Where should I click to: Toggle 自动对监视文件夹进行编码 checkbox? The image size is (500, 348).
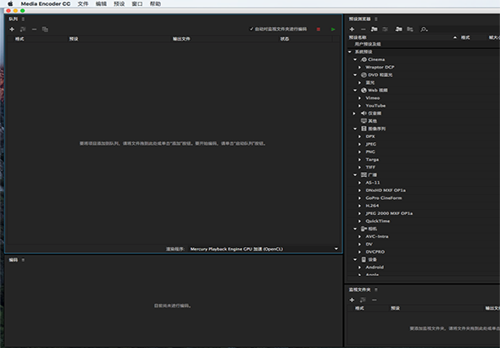pyautogui.click(x=252, y=29)
